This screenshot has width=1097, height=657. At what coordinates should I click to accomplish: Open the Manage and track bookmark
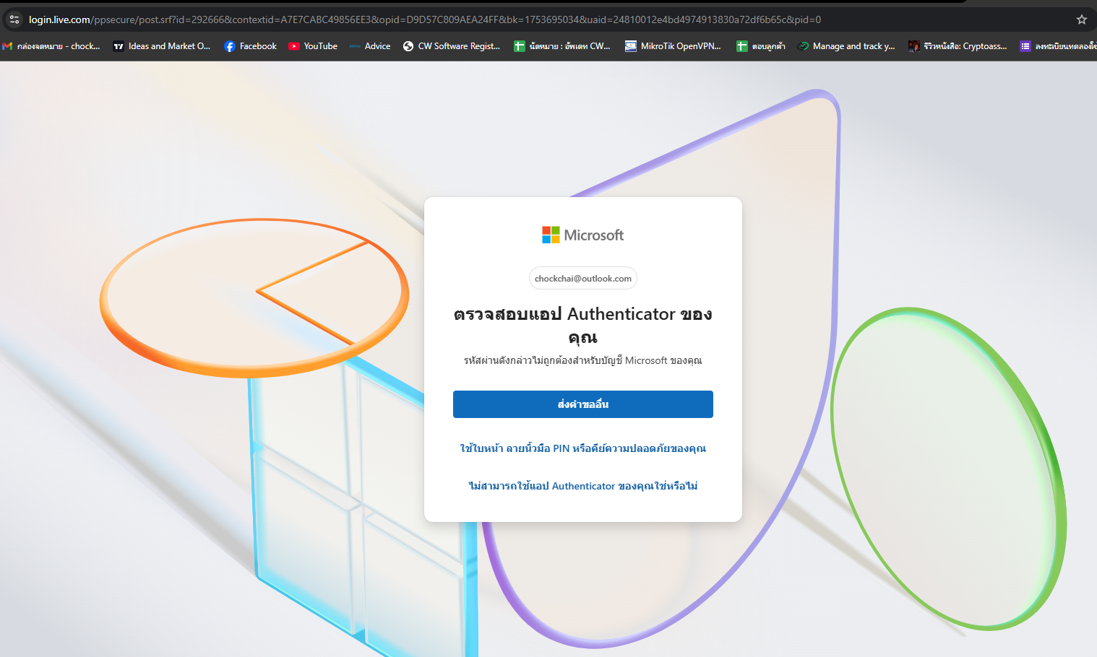[x=846, y=46]
